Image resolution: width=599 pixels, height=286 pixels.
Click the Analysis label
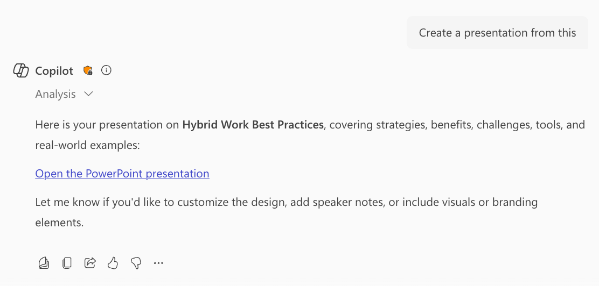(x=55, y=94)
